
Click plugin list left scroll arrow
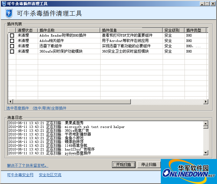(x=11, y=101)
